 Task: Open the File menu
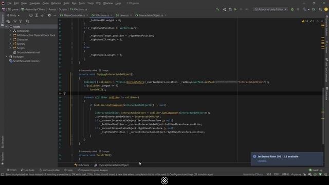pos(9,4)
